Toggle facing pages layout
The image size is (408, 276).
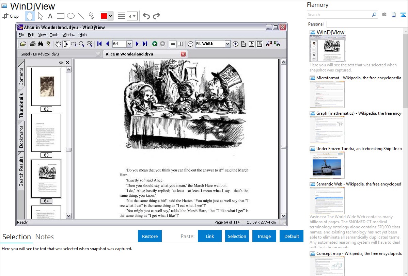(x=180, y=44)
